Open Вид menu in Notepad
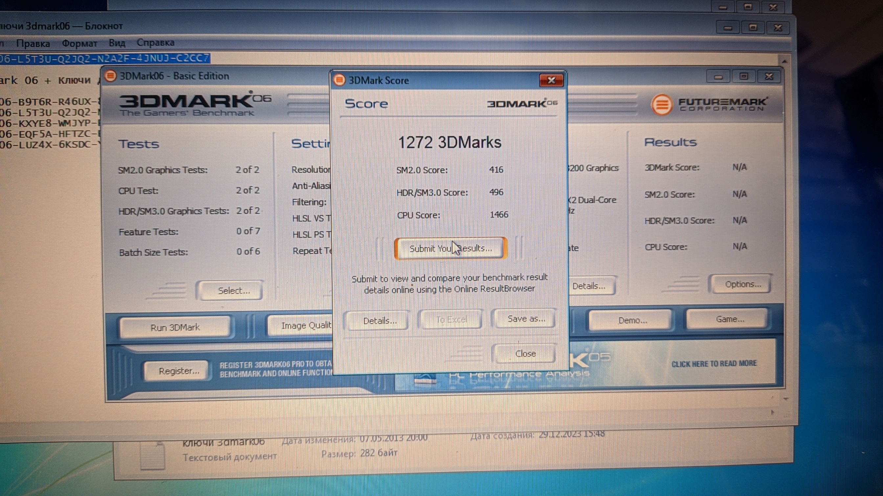The height and width of the screenshot is (496, 883). coord(117,43)
